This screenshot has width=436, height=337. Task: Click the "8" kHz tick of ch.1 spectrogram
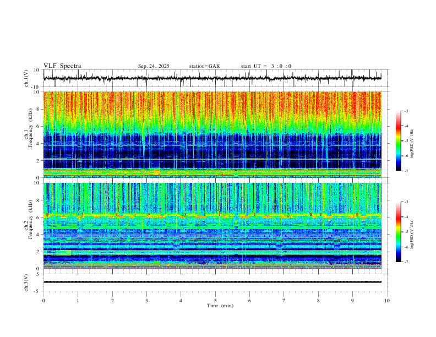click(38, 109)
